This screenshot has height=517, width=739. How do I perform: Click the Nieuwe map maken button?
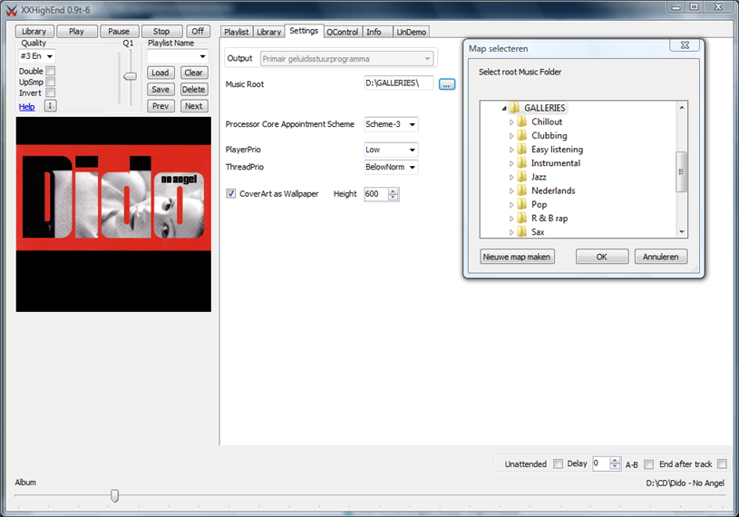[517, 257]
